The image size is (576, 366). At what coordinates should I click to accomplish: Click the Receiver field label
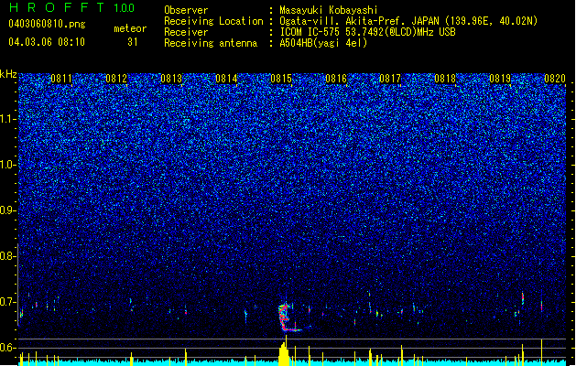pyautogui.click(x=186, y=32)
